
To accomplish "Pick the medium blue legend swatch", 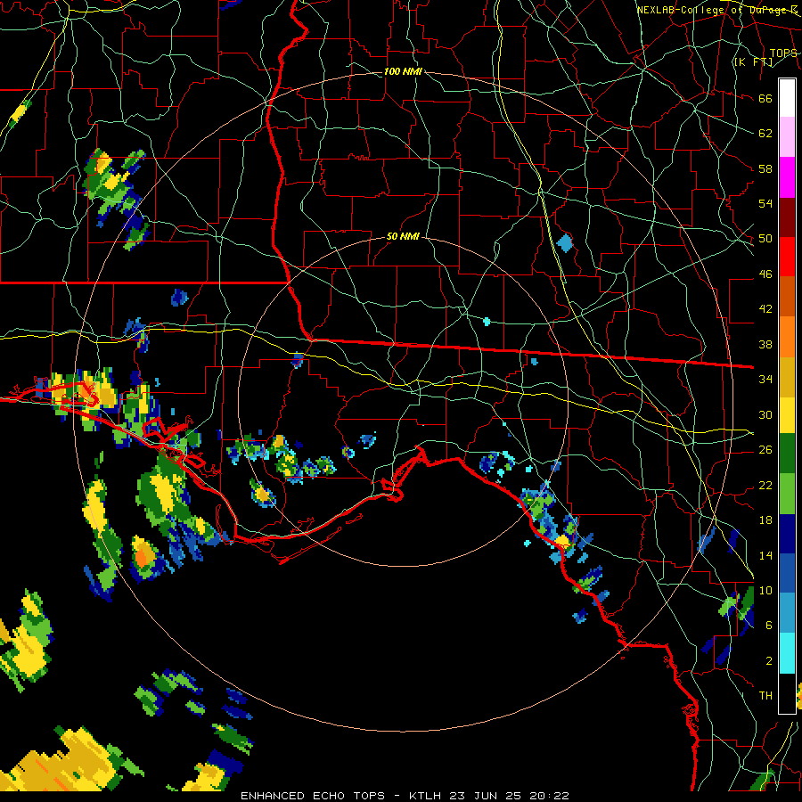I will (787, 573).
